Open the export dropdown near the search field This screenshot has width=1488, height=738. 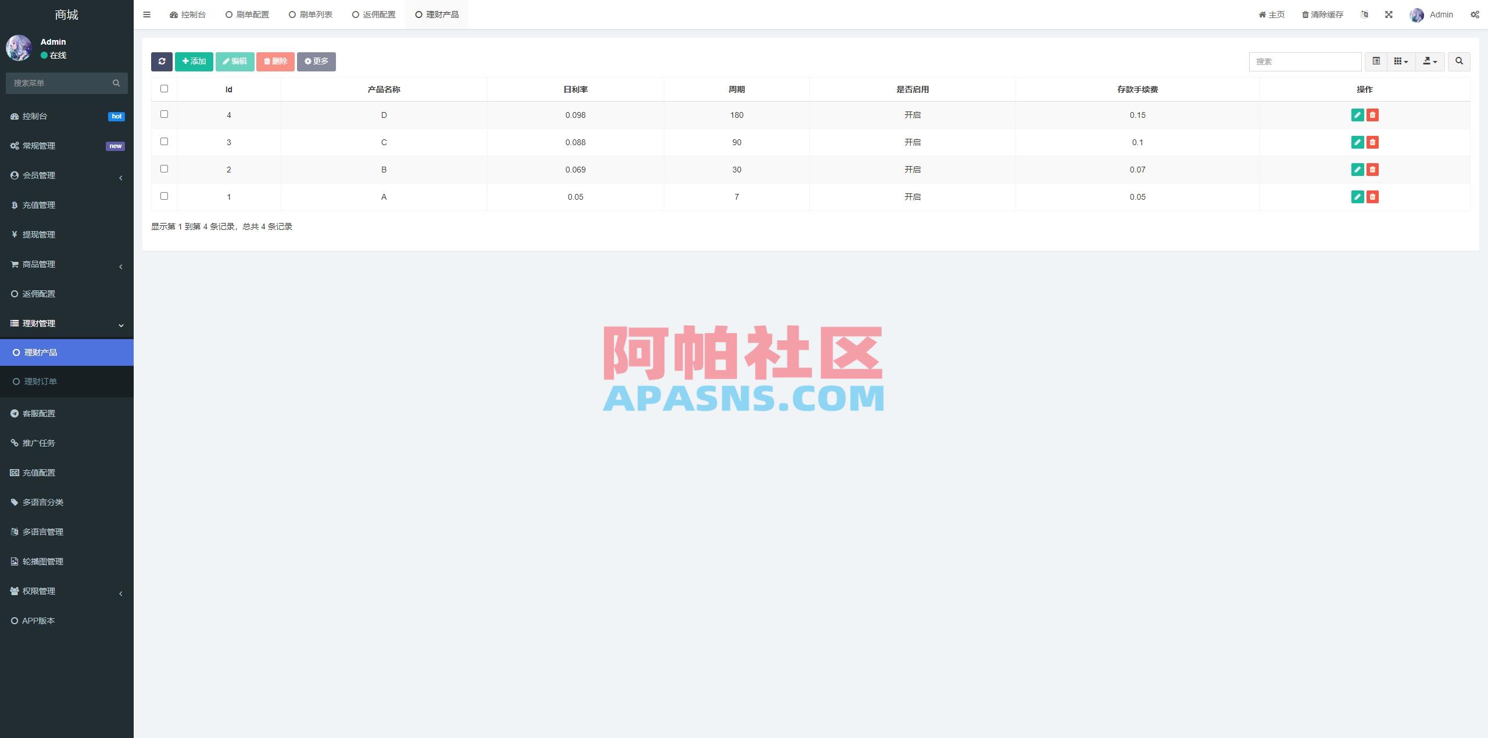tap(1430, 62)
